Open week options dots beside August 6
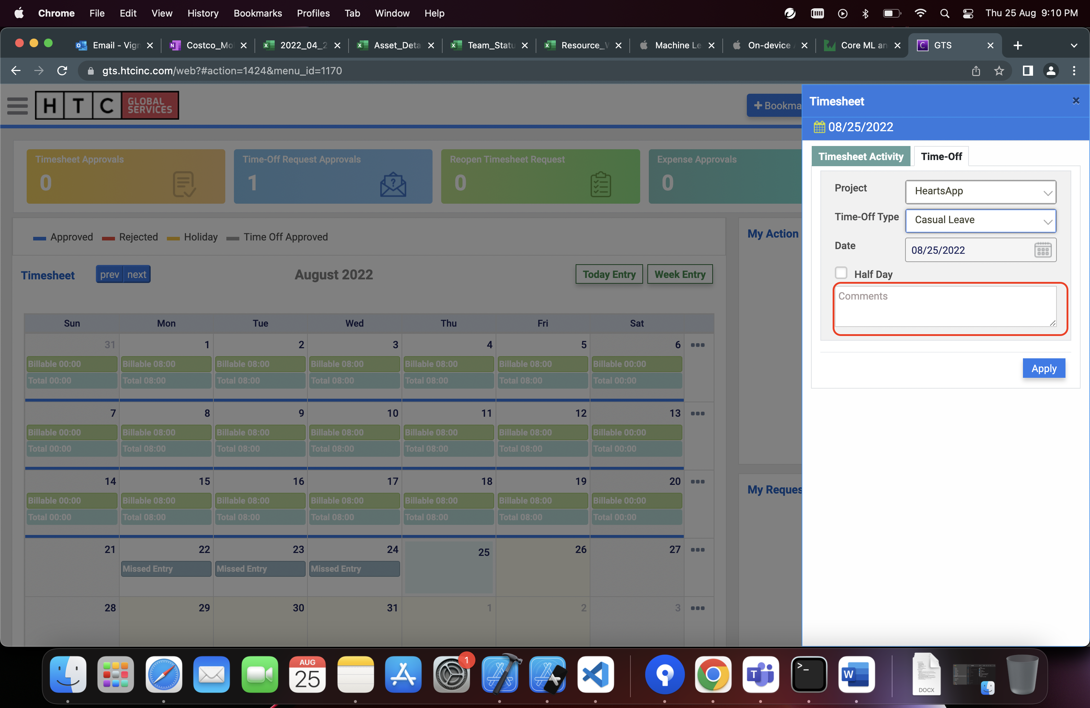Screen dimensions: 1090x708 pos(697,345)
